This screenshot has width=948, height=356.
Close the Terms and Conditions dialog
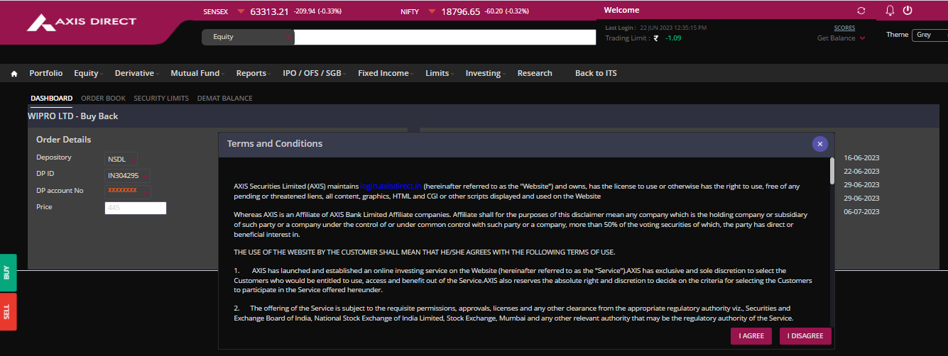click(819, 144)
